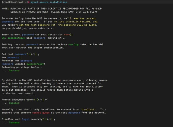
Task: Click 'Setting the root password ensures' line
Action: click(52, 45)
